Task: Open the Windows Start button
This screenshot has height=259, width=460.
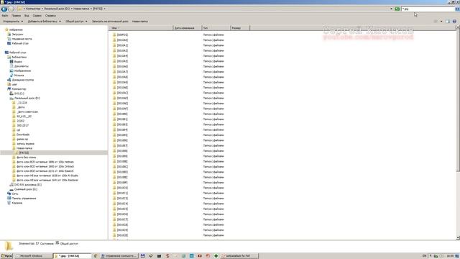Action: (x=6, y=256)
